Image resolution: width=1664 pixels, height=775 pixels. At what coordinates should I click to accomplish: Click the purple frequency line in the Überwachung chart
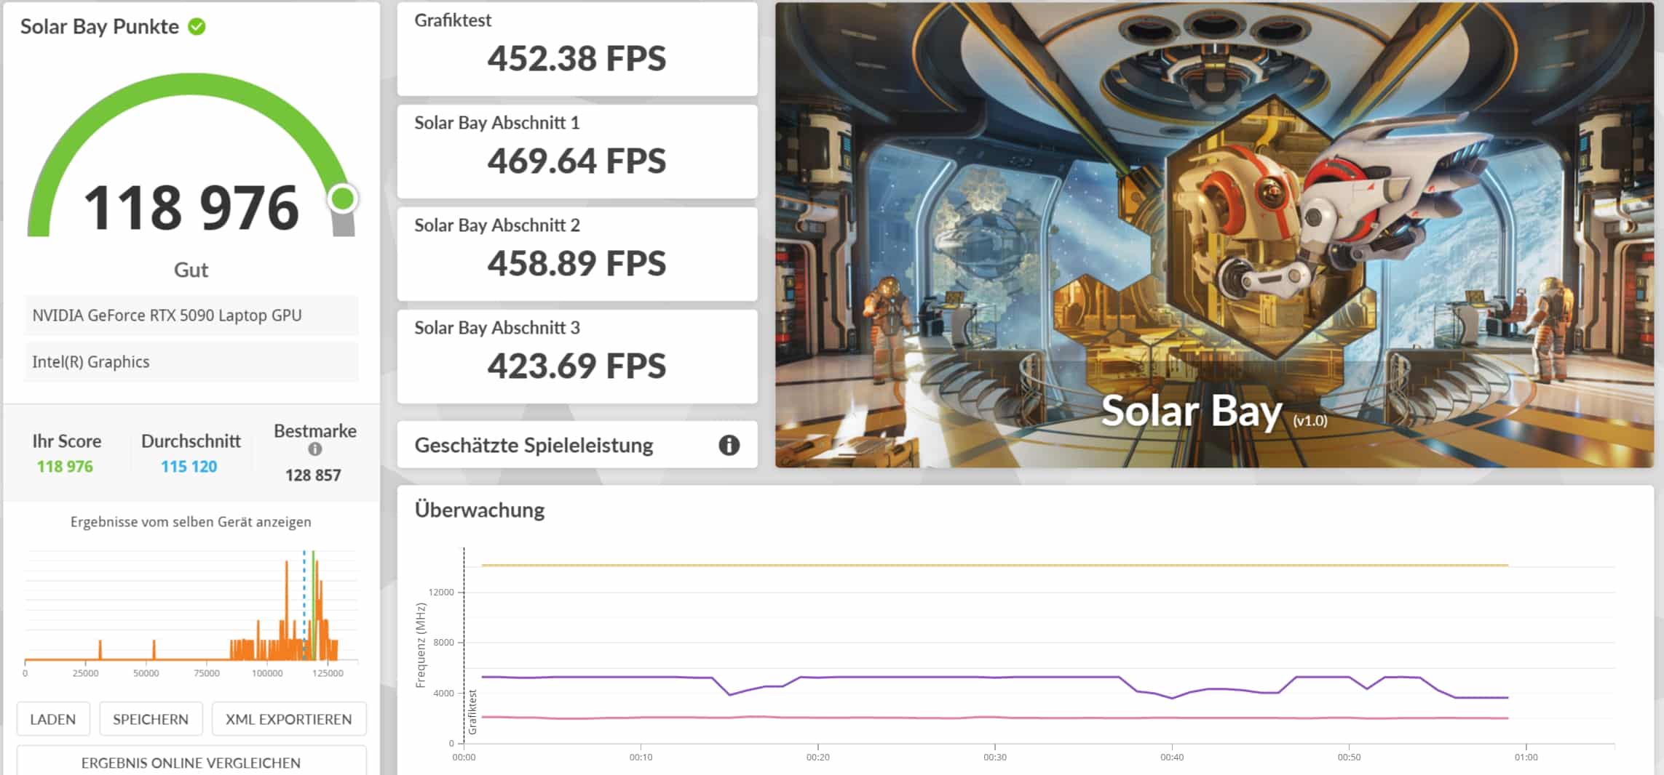pyautogui.click(x=946, y=678)
